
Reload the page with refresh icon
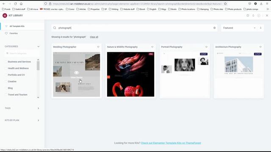(15, 4)
